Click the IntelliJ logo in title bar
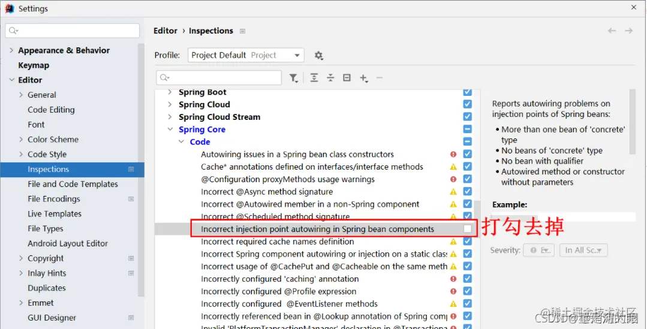Viewport: 647px width, 329px height. (x=10, y=8)
